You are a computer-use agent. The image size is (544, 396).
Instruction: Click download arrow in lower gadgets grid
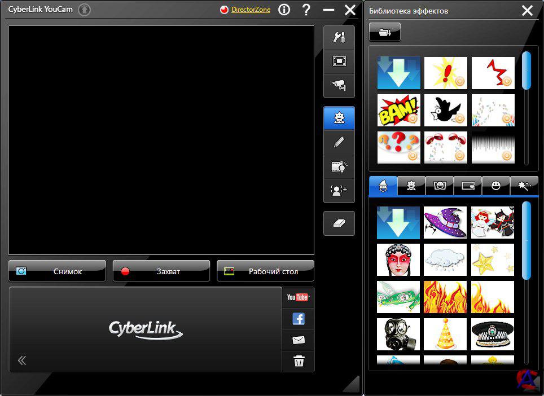[398, 223]
